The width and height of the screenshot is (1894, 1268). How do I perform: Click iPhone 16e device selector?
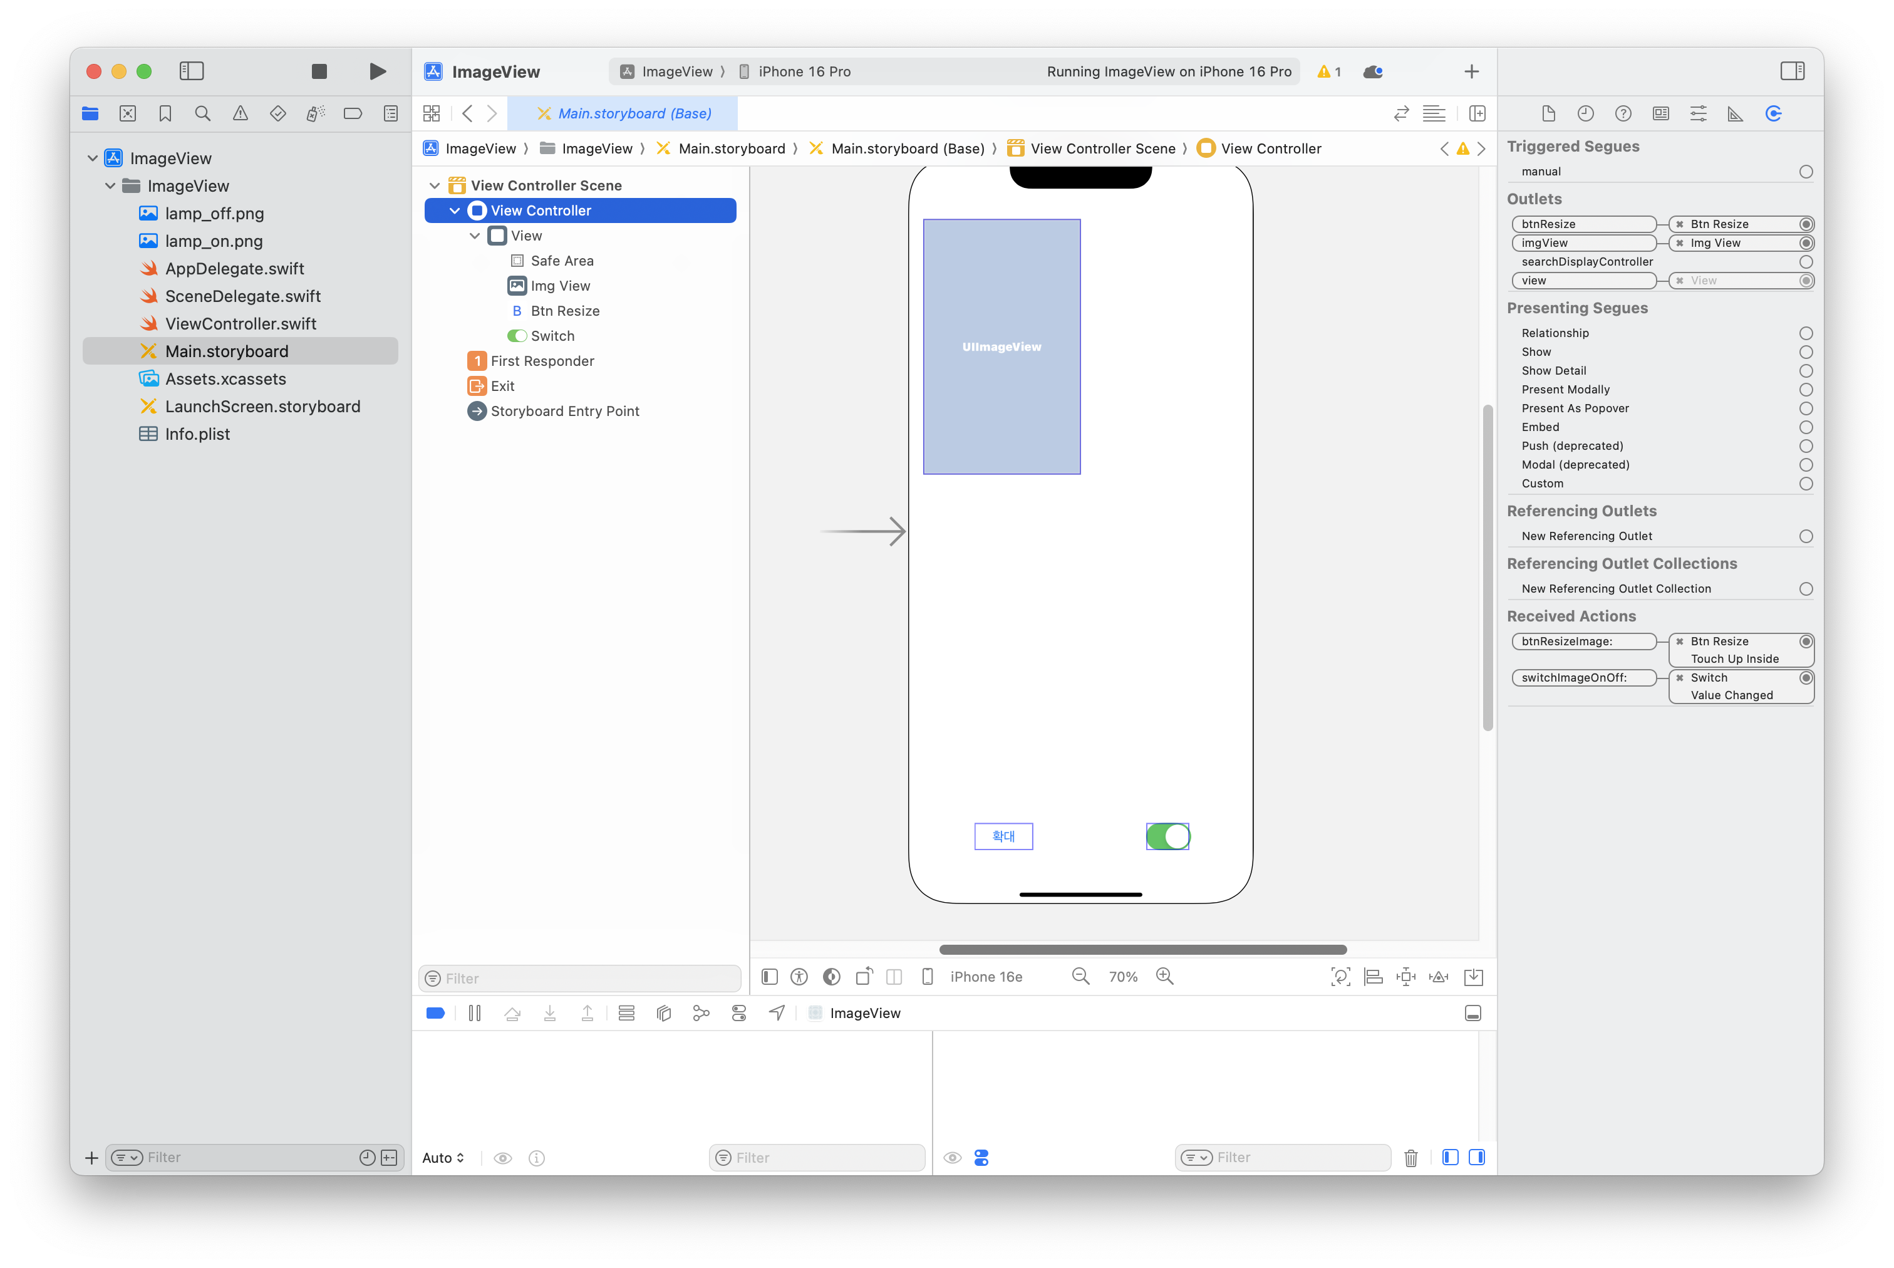985,976
